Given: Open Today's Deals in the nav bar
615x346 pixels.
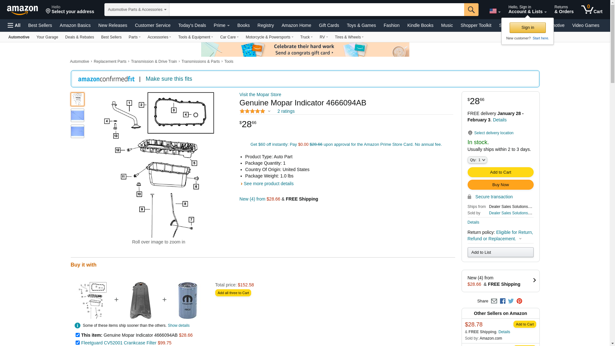Looking at the screenshot, I should (192, 25).
